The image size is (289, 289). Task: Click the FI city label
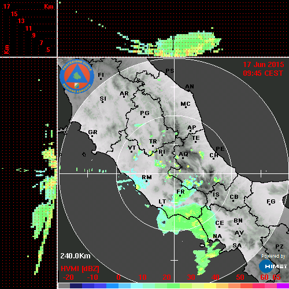[101, 75]
